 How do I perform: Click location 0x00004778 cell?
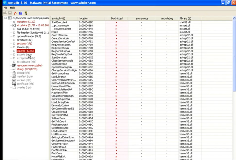86,35
